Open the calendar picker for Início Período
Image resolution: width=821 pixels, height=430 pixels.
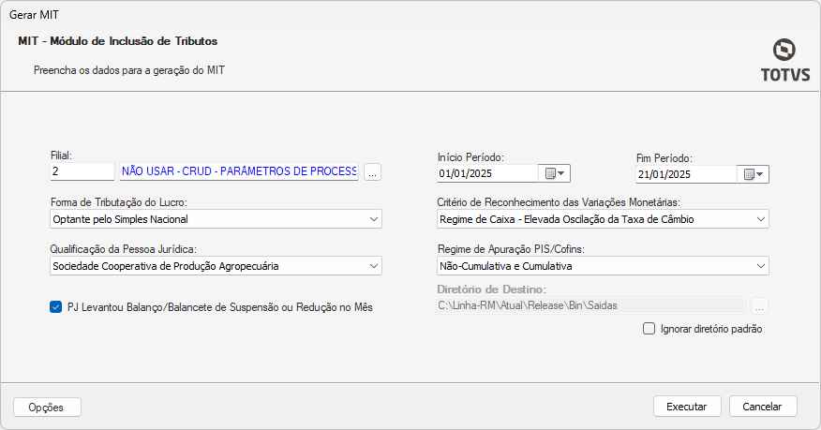coord(555,173)
